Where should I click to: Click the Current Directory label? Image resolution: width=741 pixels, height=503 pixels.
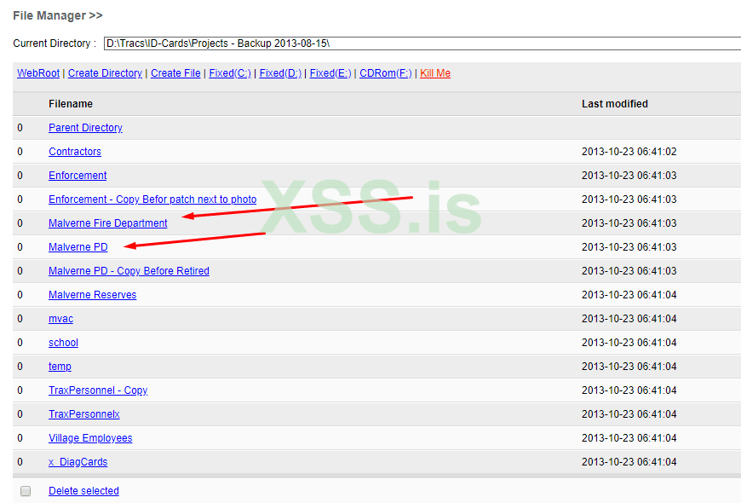point(55,43)
